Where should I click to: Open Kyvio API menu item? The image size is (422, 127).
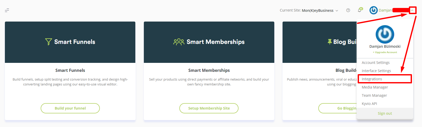(x=369, y=104)
